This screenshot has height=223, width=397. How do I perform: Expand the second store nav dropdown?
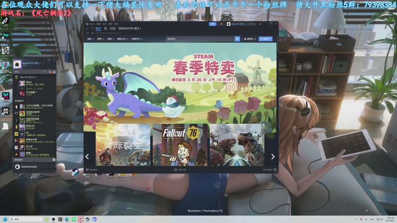click(x=101, y=39)
